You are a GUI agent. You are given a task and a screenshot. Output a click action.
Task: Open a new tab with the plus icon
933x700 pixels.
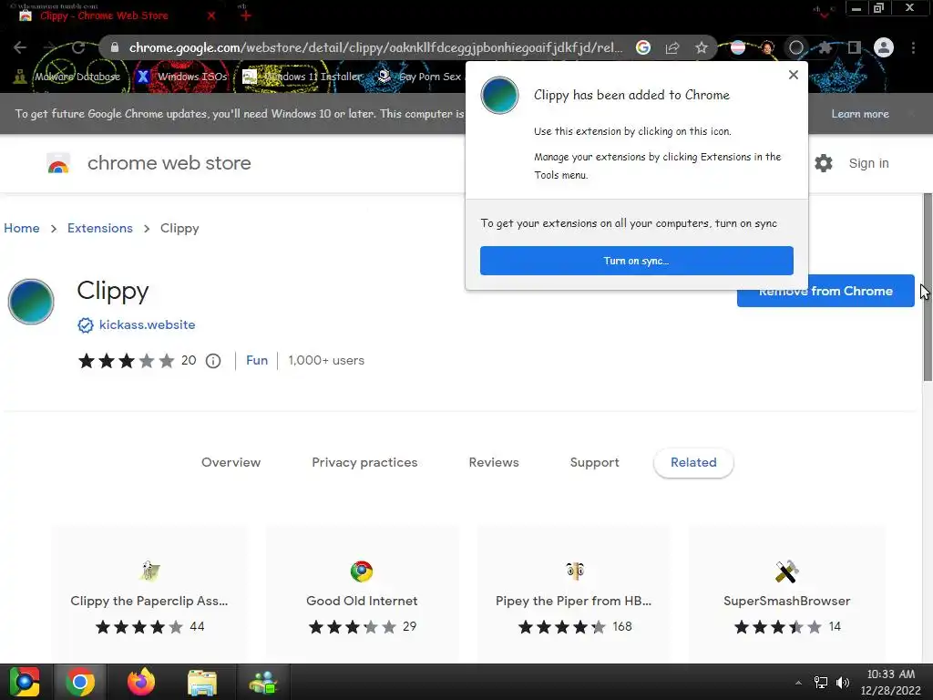point(246,15)
